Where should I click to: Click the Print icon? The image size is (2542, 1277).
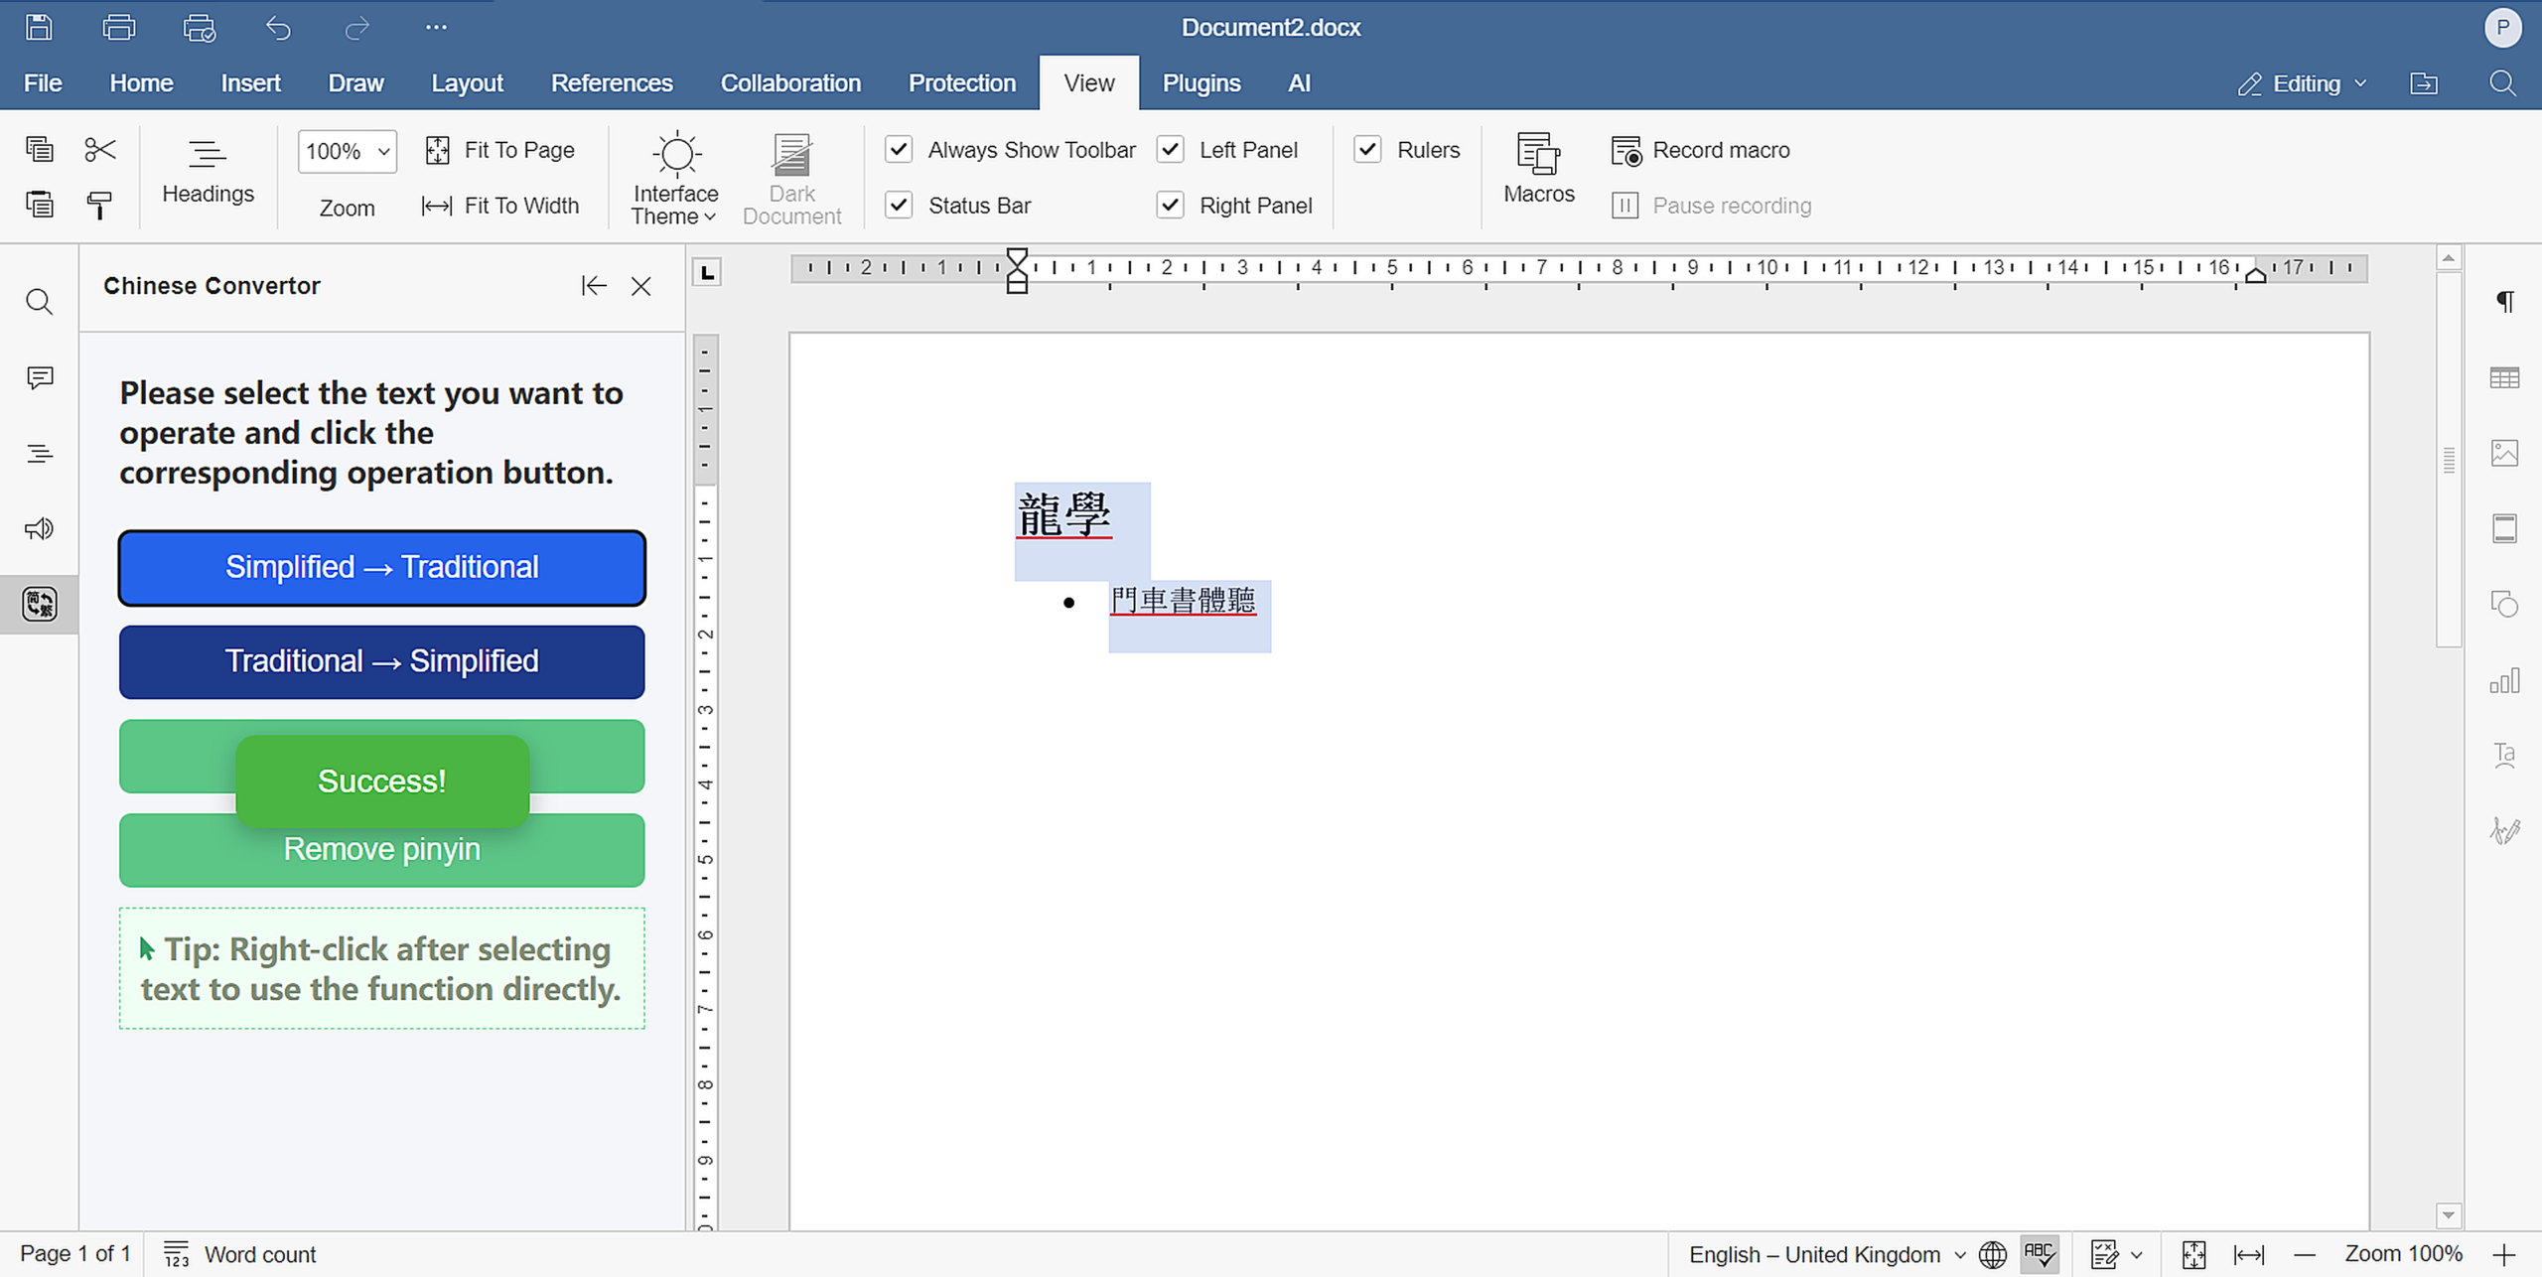(x=119, y=27)
